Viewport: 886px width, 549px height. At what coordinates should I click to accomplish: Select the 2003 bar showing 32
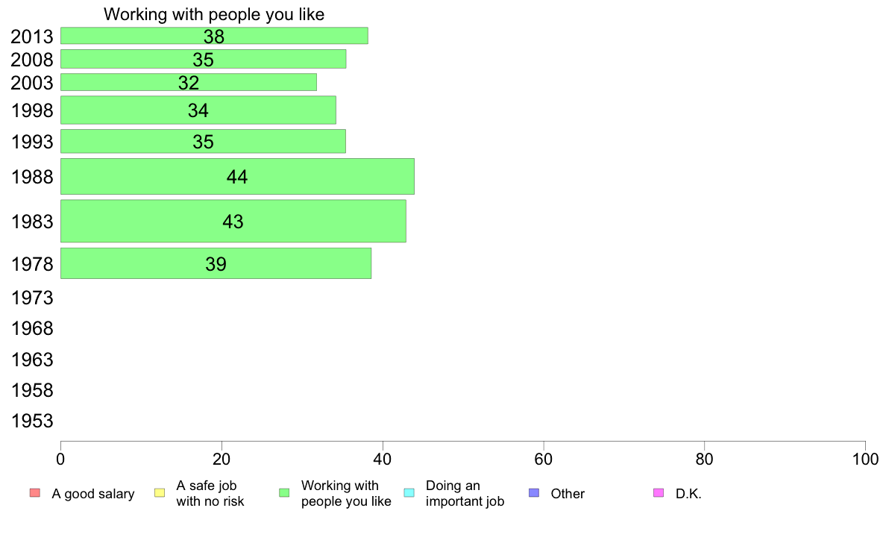point(189,82)
